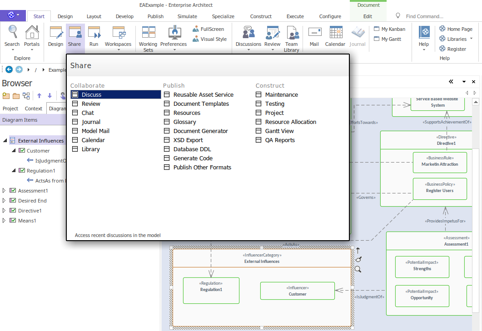Expand the Assessment1 tree node
The image size is (482, 331).
point(5,191)
